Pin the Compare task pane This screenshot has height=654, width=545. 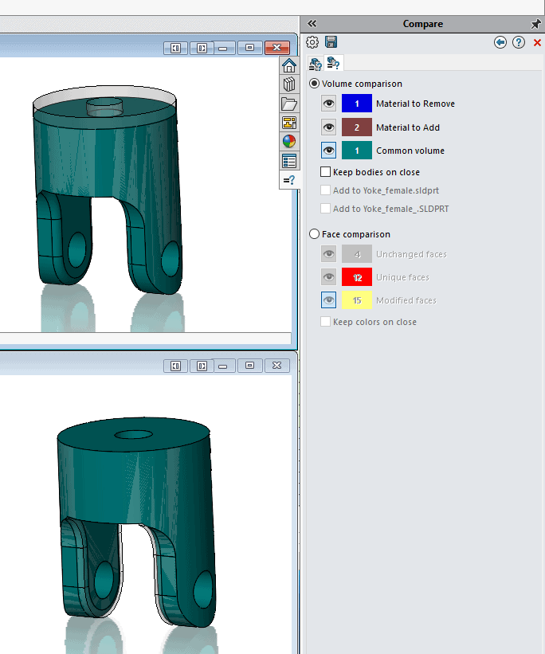(535, 24)
